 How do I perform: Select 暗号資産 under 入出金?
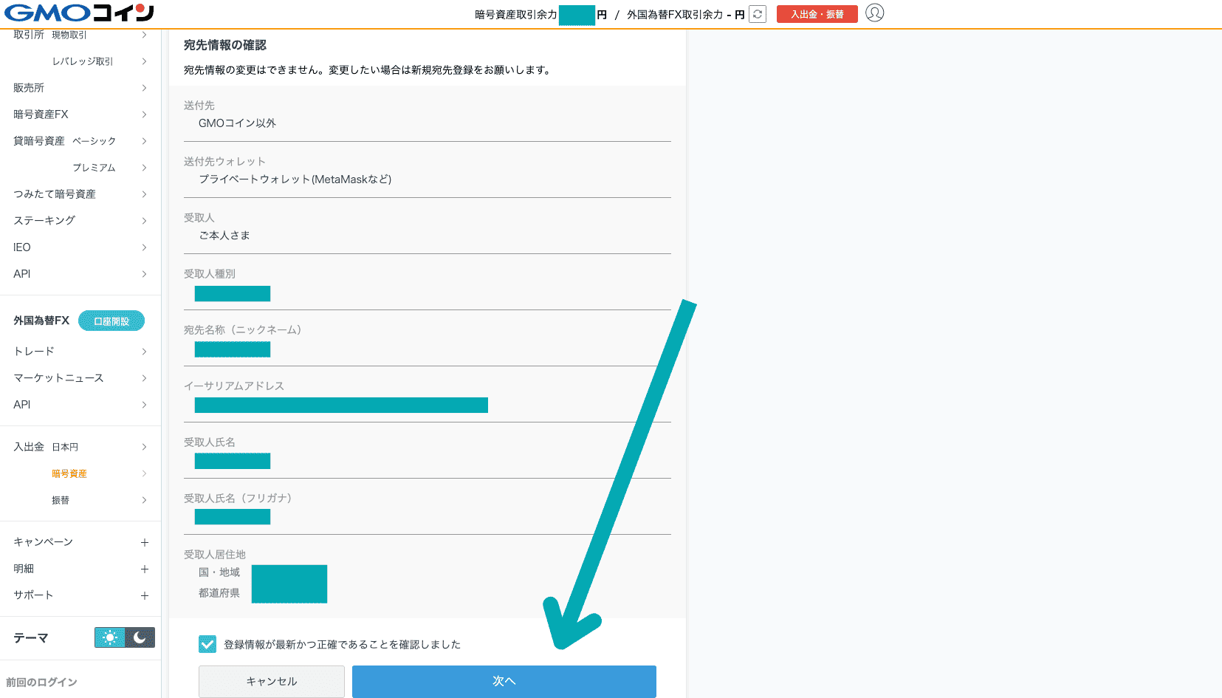tap(69, 473)
